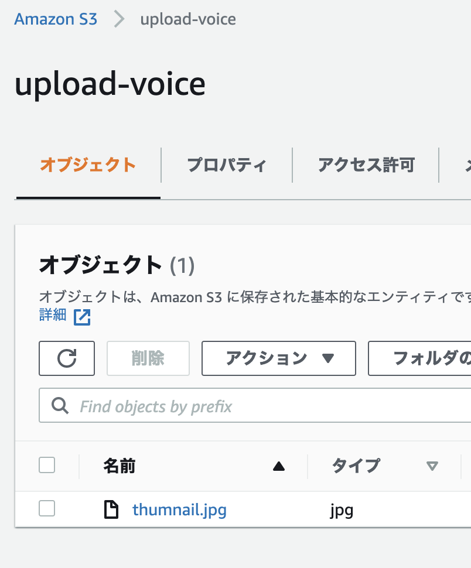Check the select-all checkbox in the table header
The image size is (471, 568).
click(x=47, y=464)
